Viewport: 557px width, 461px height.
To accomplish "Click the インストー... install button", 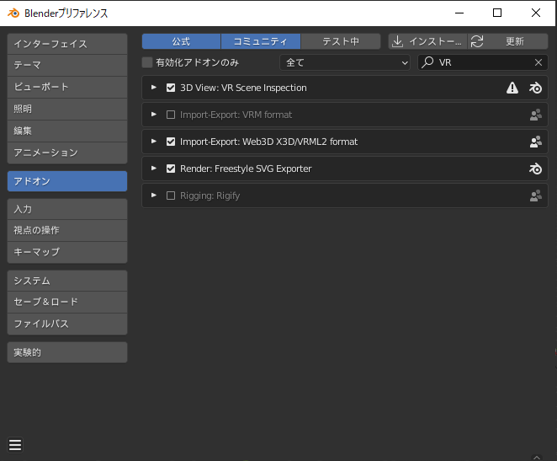I will click(427, 41).
